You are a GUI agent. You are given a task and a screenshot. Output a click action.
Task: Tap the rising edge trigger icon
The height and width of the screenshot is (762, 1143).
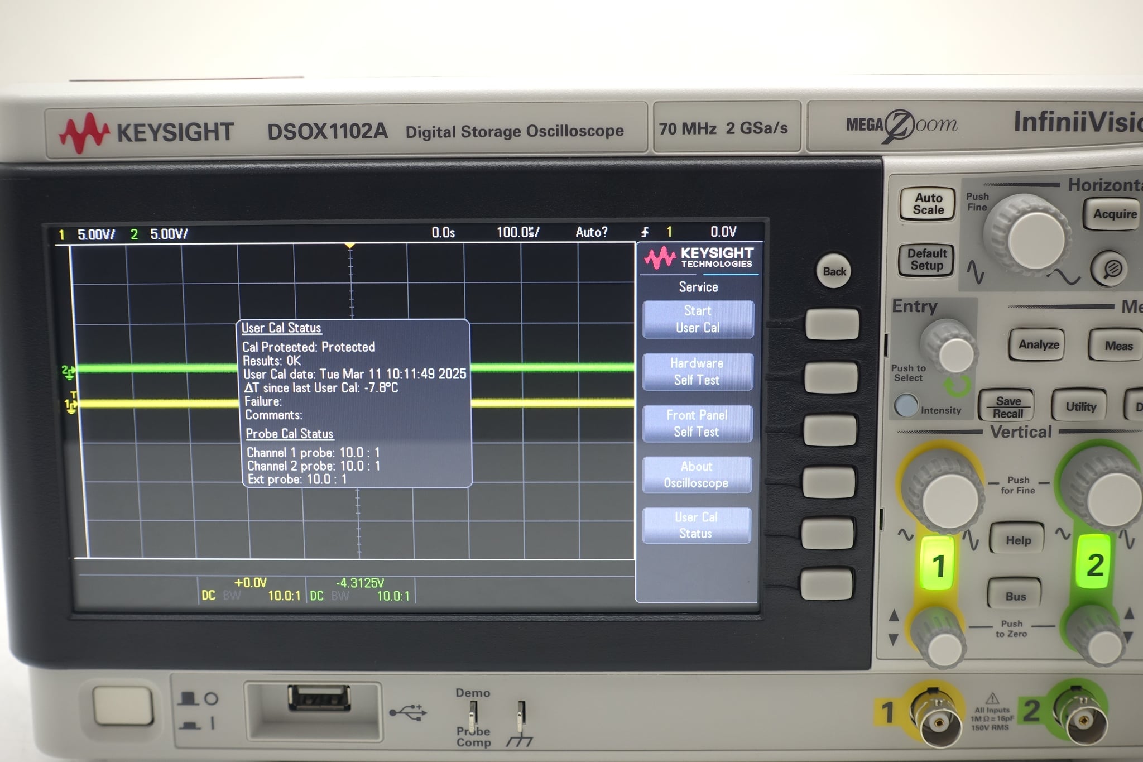pyautogui.click(x=645, y=232)
